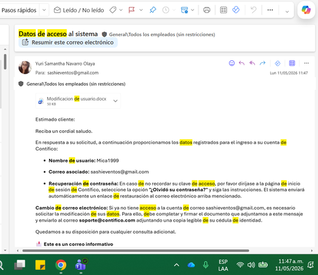Open the volume speaker tray icon
This screenshot has width=318, height=275.
point(251,265)
